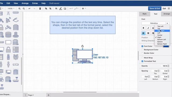This screenshot has width=172, height=97.
Task: Enable the Background Color checkbox
Action: coord(142,50)
